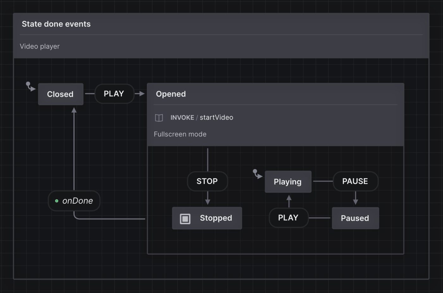This screenshot has width=443, height=293.
Task: Click the arrowhead pointing into Paused state
Action: tap(356, 203)
